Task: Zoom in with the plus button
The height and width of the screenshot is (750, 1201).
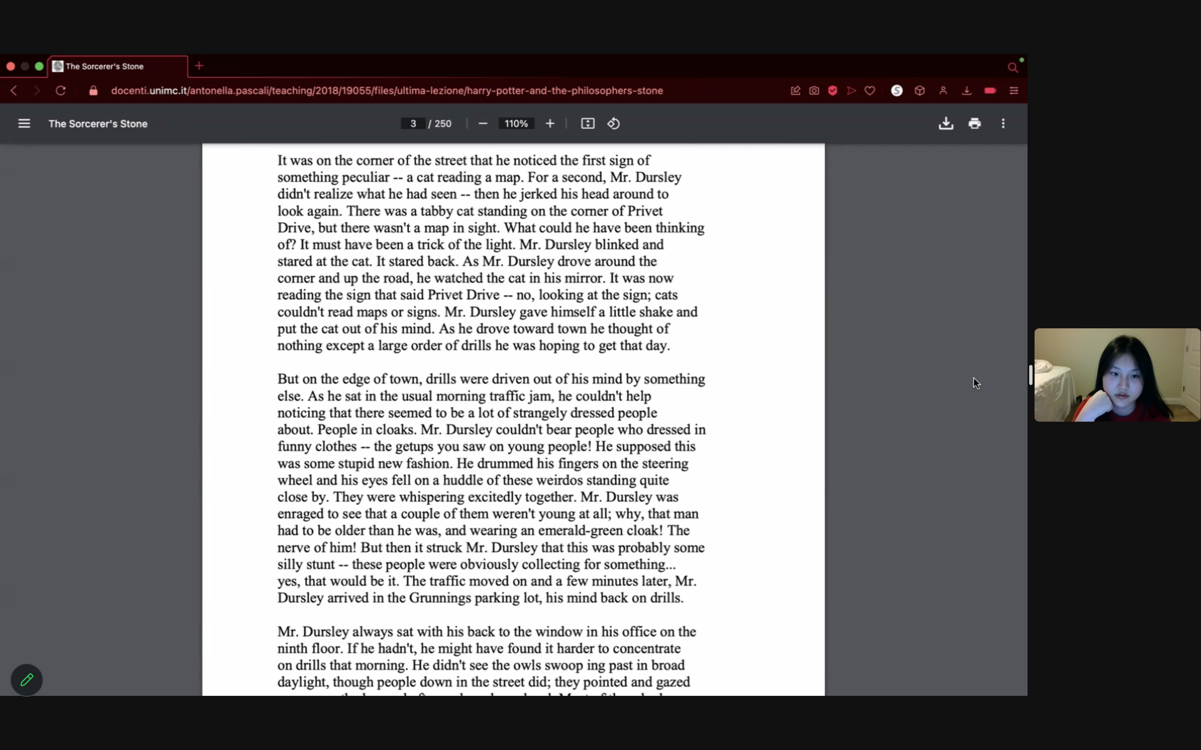Action: [x=550, y=123]
